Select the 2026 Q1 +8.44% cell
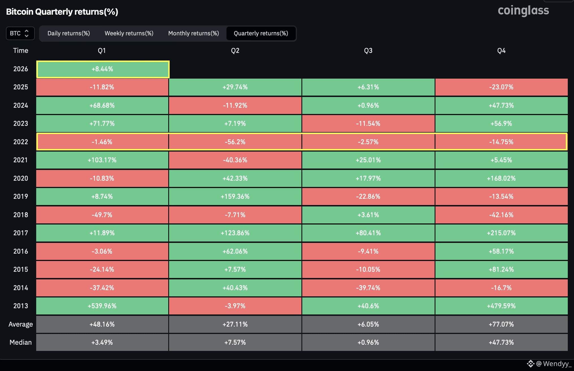574x371 pixels. click(x=103, y=69)
